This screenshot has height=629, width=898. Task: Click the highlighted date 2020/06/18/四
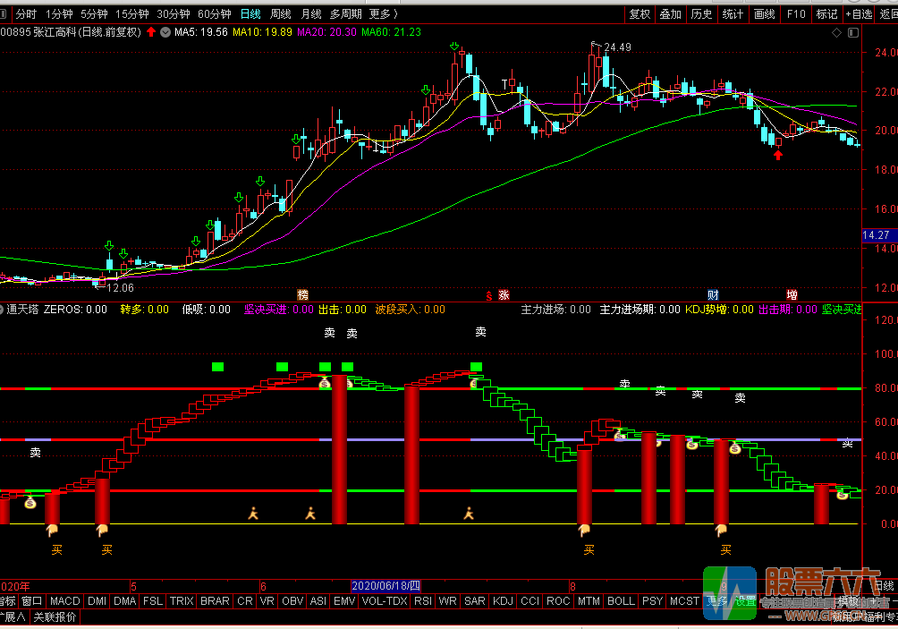click(386, 586)
